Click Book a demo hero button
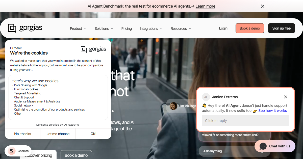The width and height of the screenshot is (303, 159). pyautogui.click(x=76, y=155)
